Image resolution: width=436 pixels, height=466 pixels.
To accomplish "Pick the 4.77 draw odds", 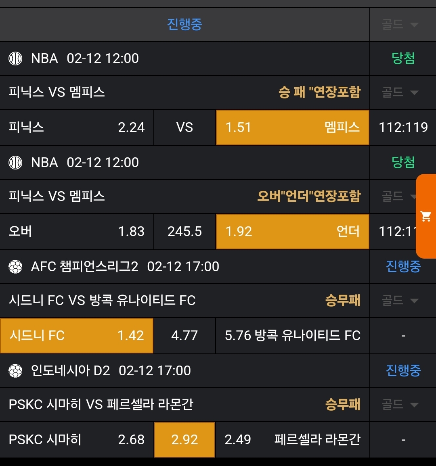I will (184, 336).
